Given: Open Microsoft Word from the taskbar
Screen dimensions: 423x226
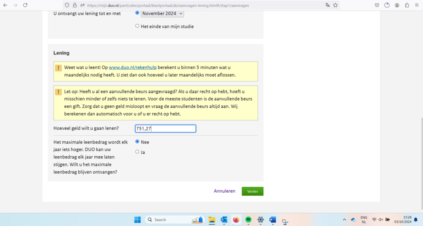Looking at the screenshot, I should (273, 220).
